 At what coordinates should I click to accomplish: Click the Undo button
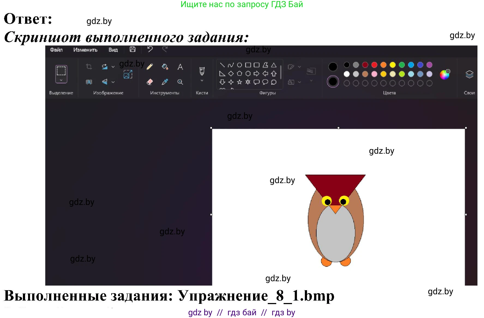[x=150, y=49]
